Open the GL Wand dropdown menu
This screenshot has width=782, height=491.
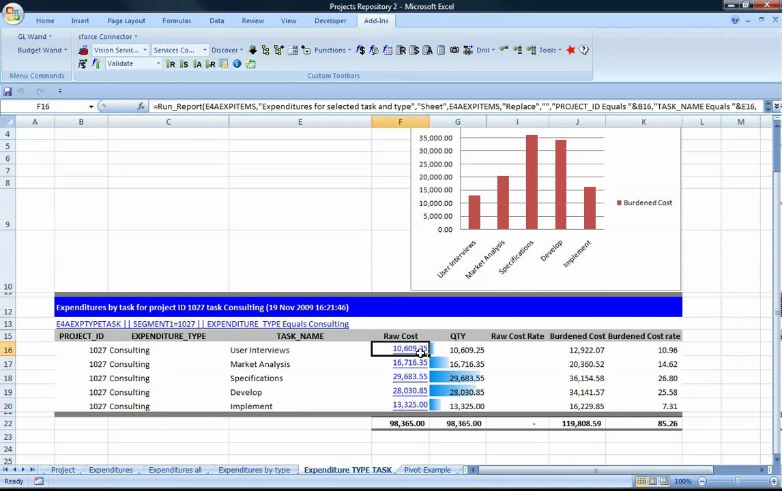(x=34, y=36)
